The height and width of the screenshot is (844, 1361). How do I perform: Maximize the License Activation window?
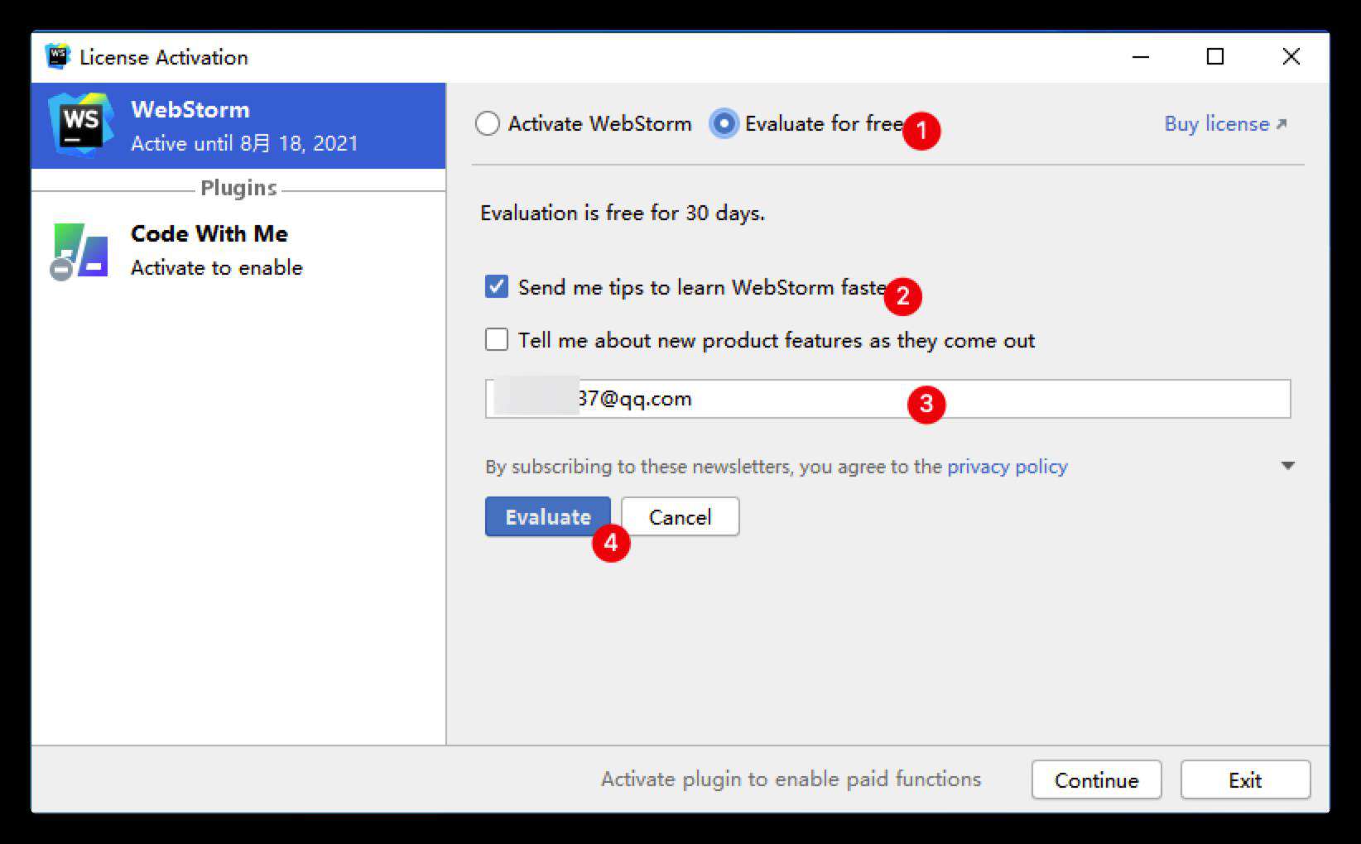[1215, 56]
